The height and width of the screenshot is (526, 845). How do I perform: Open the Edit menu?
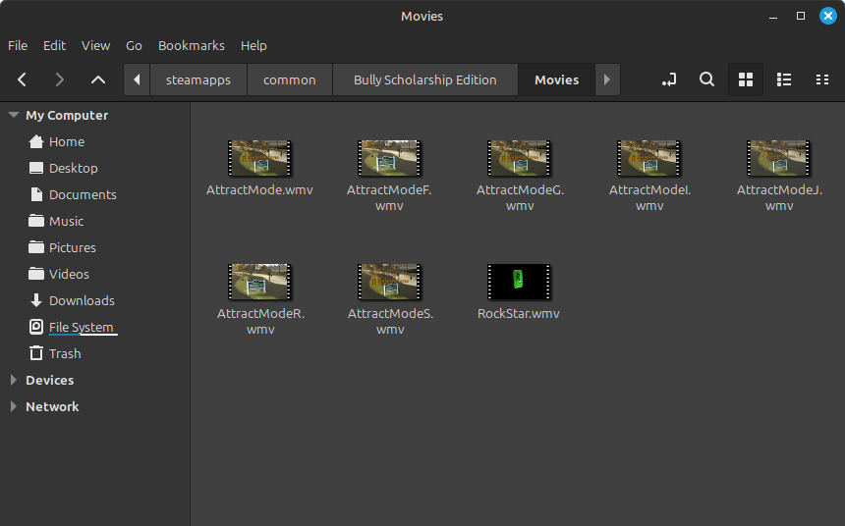(54, 46)
